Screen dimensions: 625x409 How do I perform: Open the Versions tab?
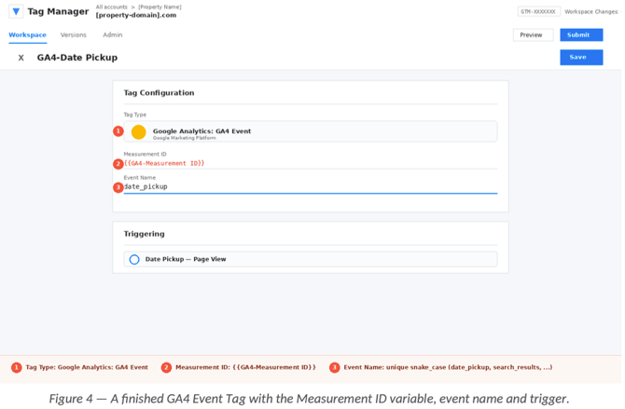(x=74, y=35)
